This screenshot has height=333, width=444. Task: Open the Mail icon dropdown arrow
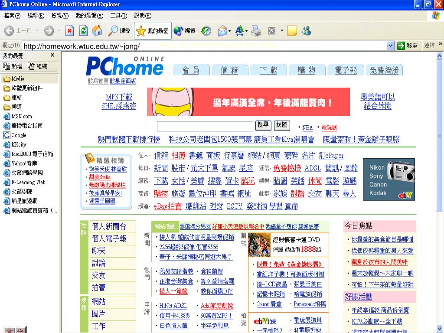(x=229, y=31)
